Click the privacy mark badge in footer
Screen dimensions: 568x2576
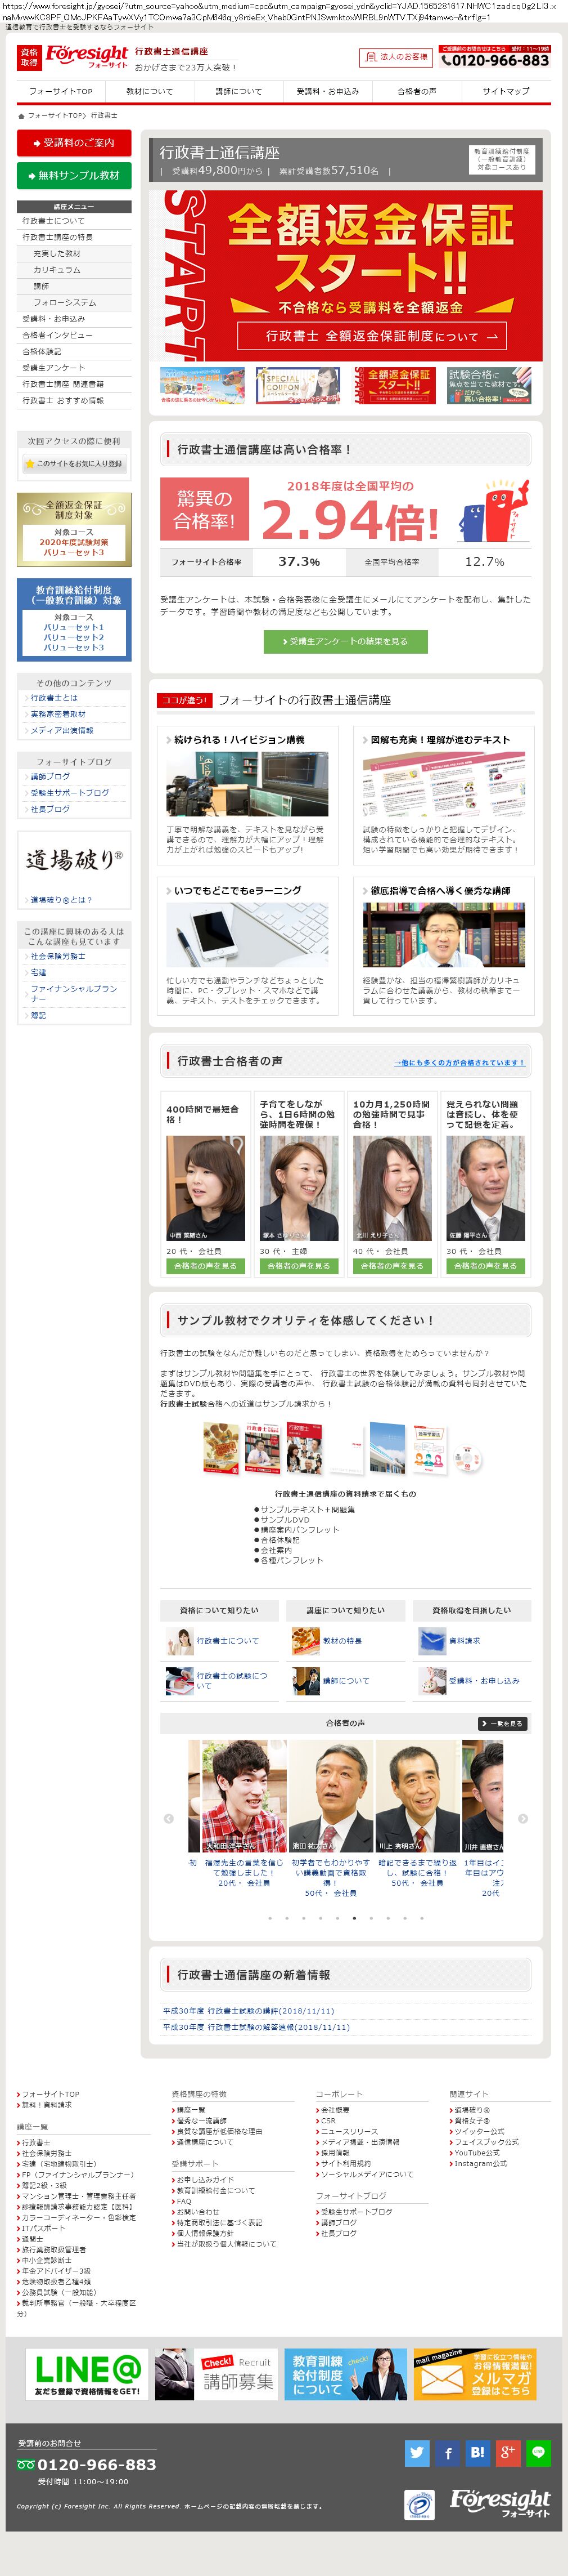click(420, 2505)
